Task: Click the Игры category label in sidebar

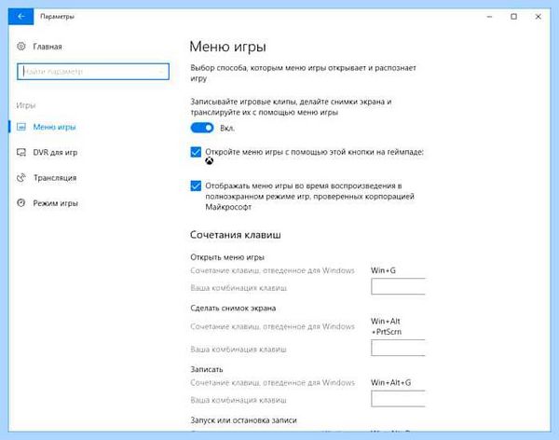Action: 26,105
